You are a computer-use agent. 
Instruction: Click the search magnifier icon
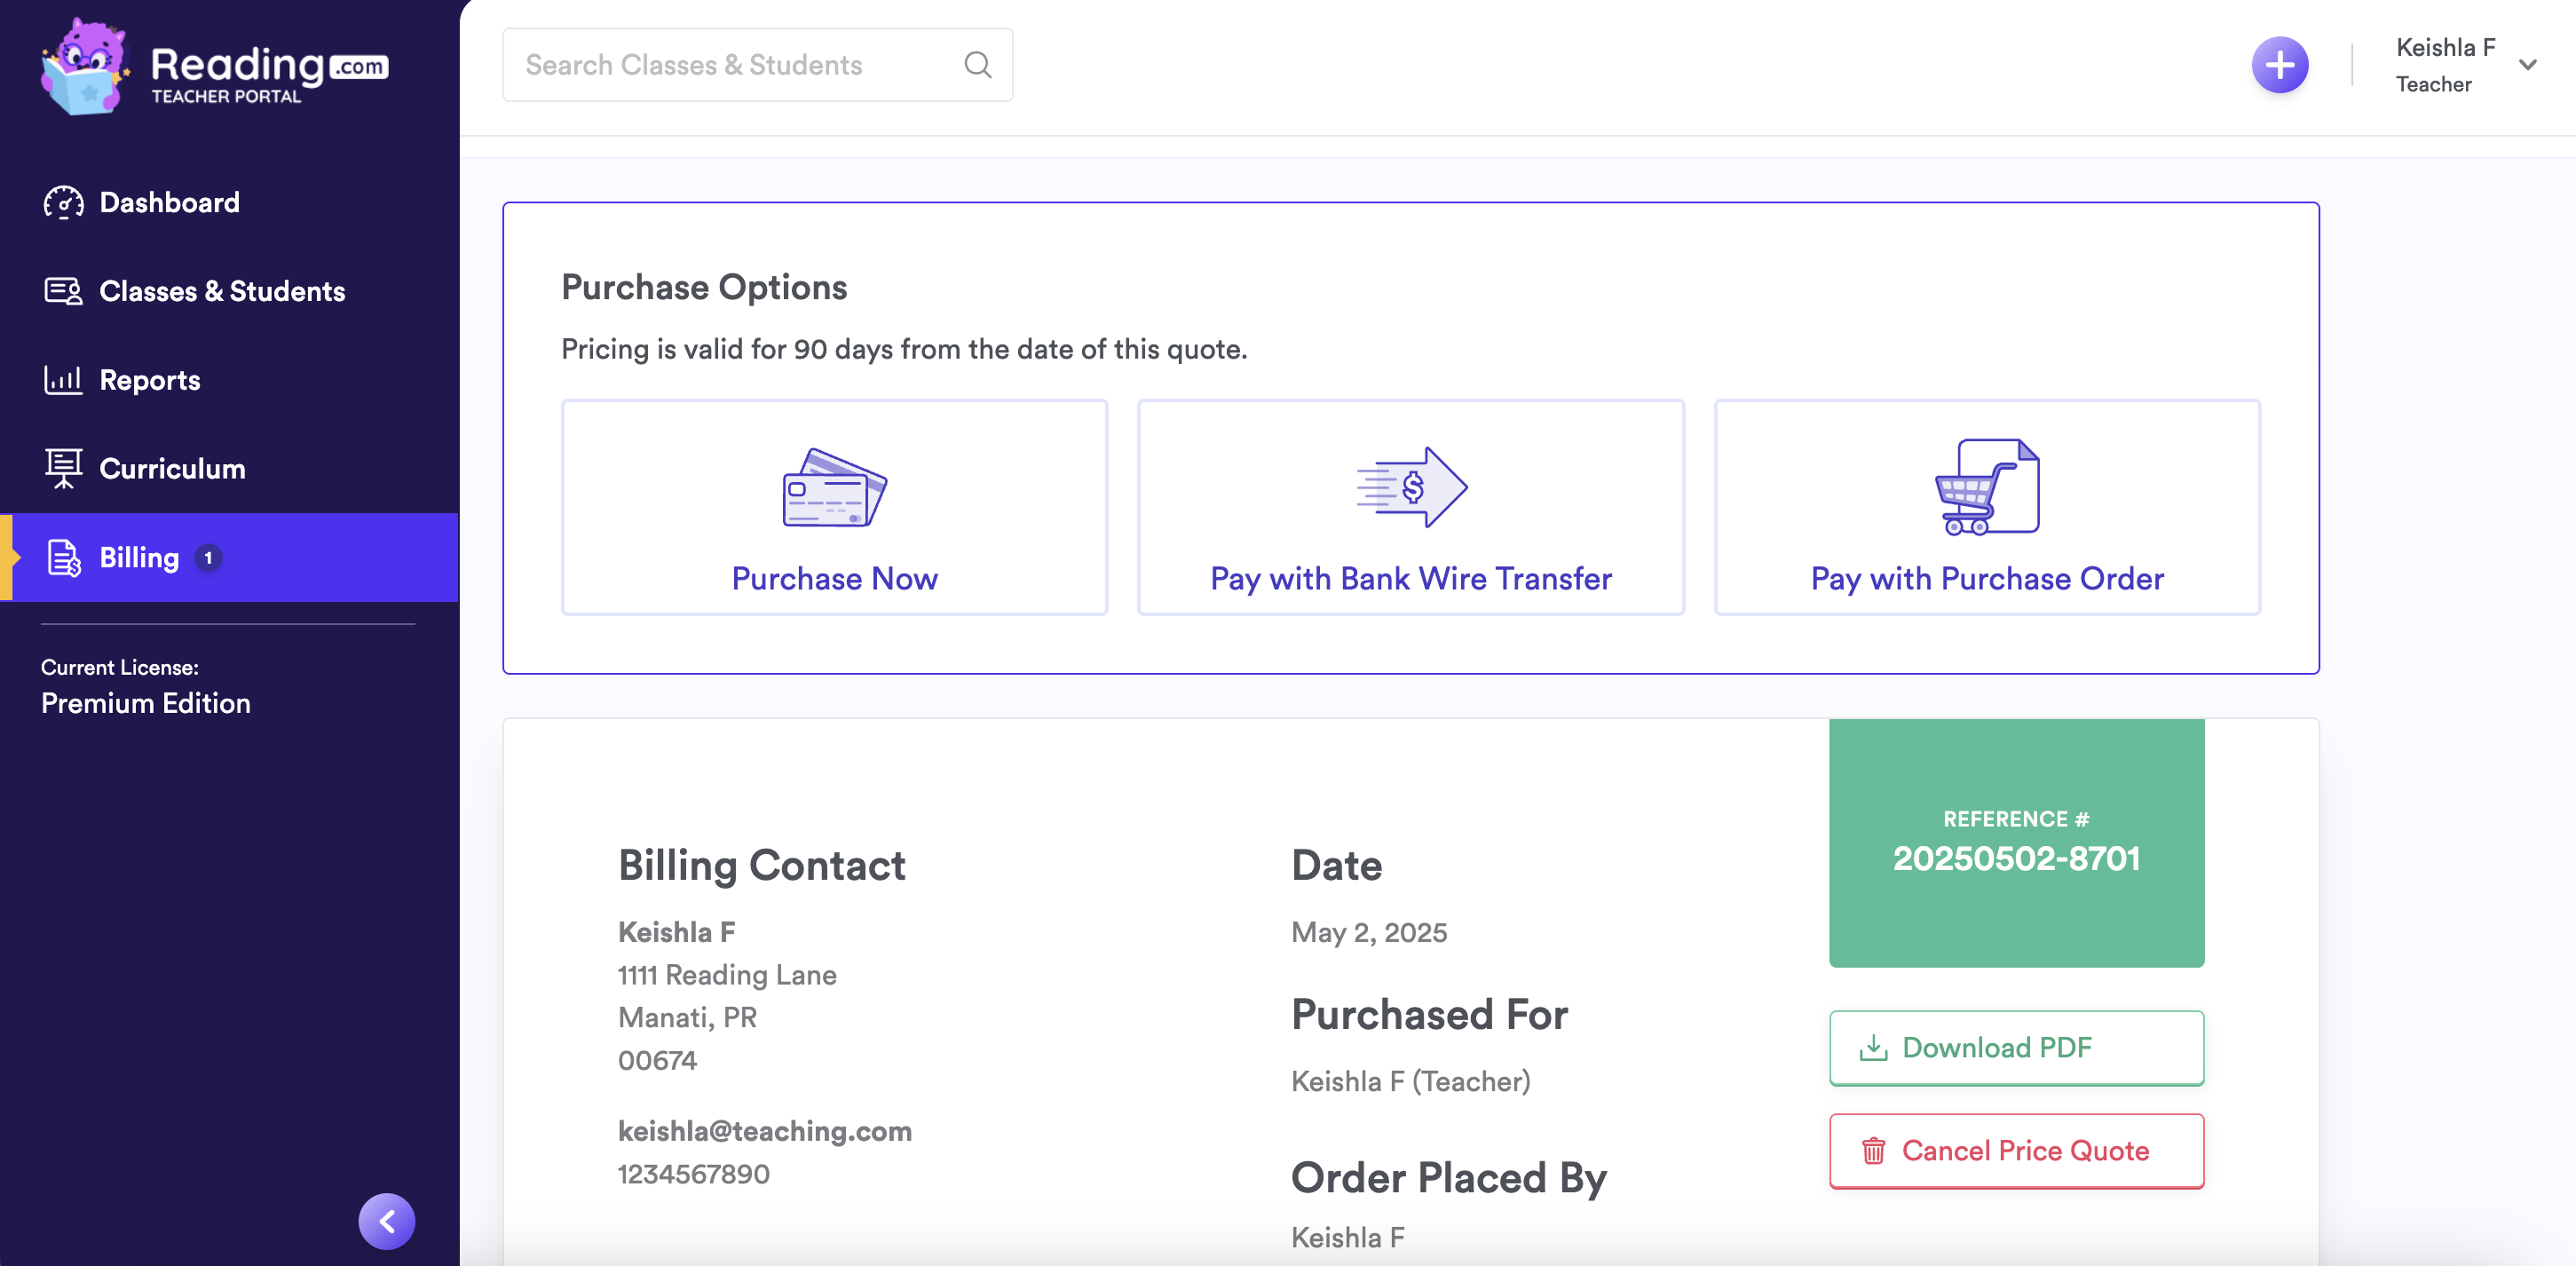click(977, 65)
